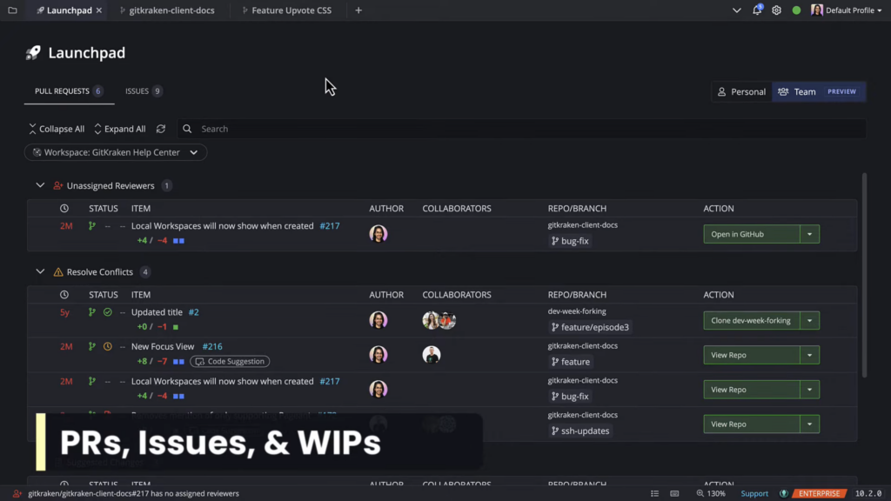This screenshot has width=891, height=501.
Task: Click the list view icon in the status bar
Action: 654,494
